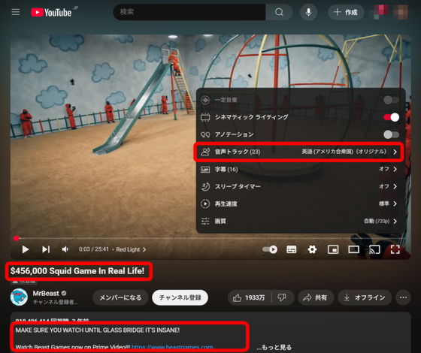Skip to the next video
Viewport: 421px width, 353px height.
pyautogui.click(x=46, y=249)
